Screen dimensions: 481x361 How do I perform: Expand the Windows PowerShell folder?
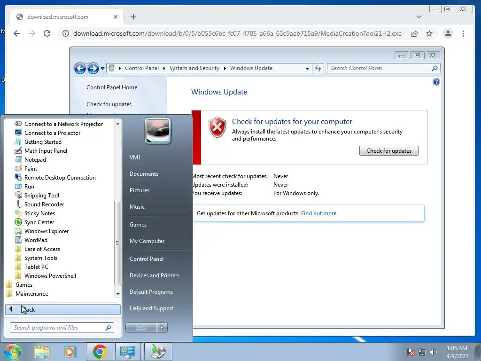[50, 275]
